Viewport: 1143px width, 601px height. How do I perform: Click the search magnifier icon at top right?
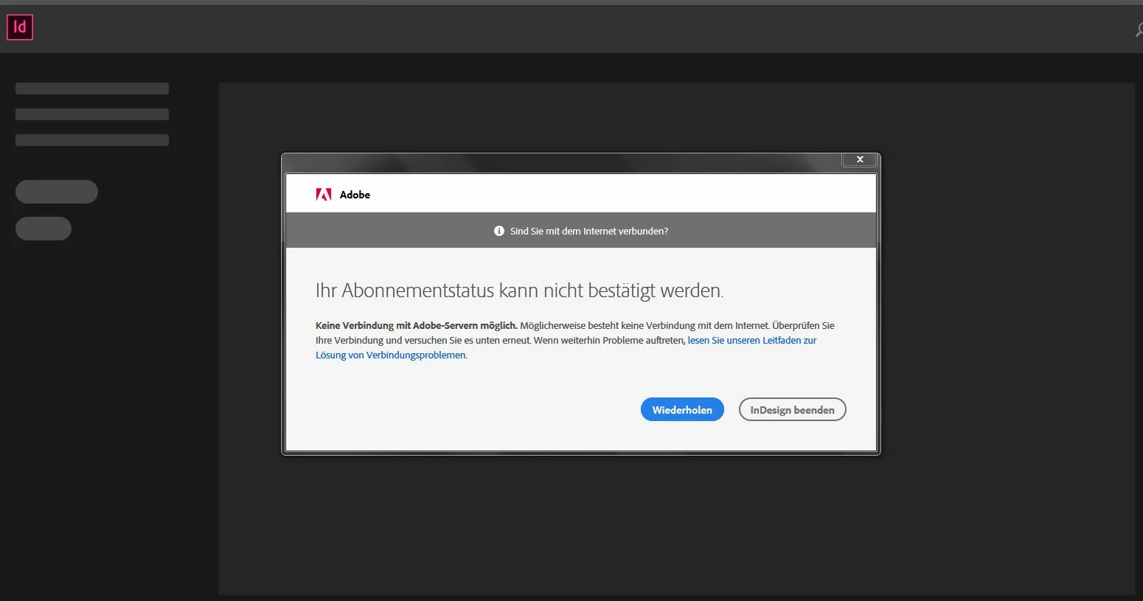(1139, 30)
